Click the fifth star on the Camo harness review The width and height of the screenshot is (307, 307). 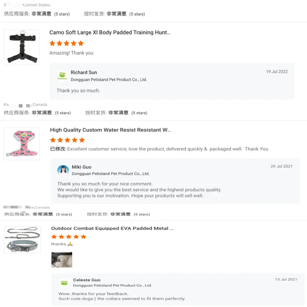(x=81, y=43)
